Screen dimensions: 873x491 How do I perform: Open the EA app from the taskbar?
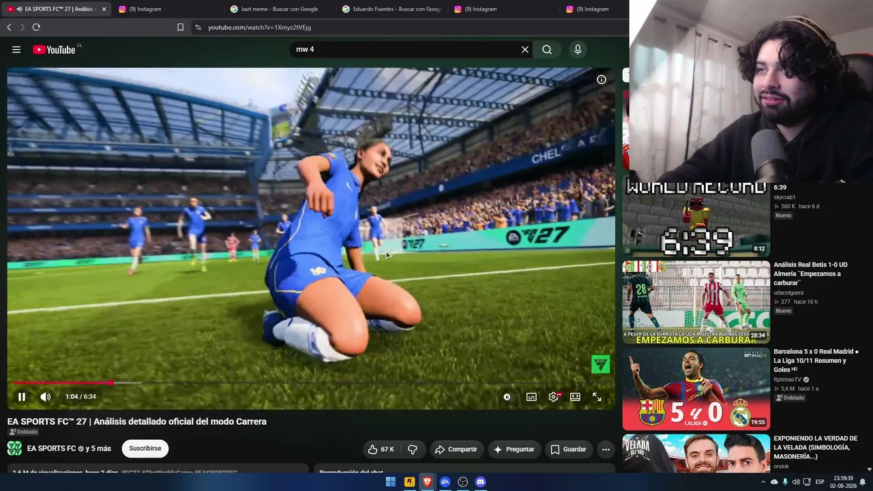click(445, 482)
